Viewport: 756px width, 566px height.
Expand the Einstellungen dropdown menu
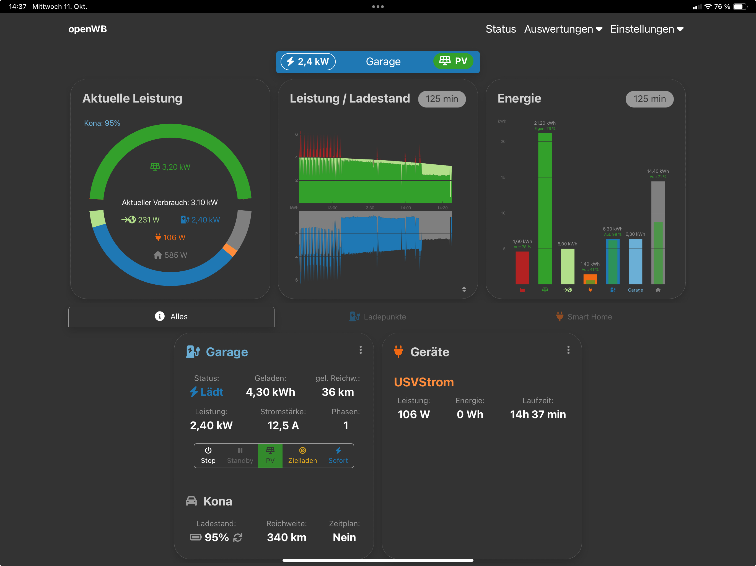(647, 29)
